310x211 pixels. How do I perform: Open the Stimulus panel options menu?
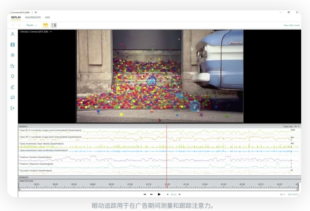[x=51, y=31]
